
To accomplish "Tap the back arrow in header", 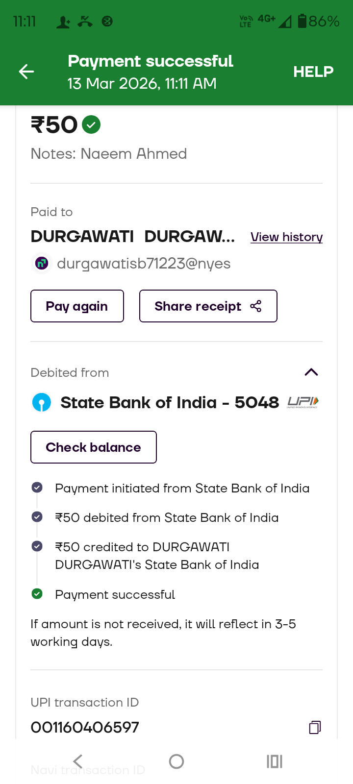I will pyautogui.click(x=26, y=72).
